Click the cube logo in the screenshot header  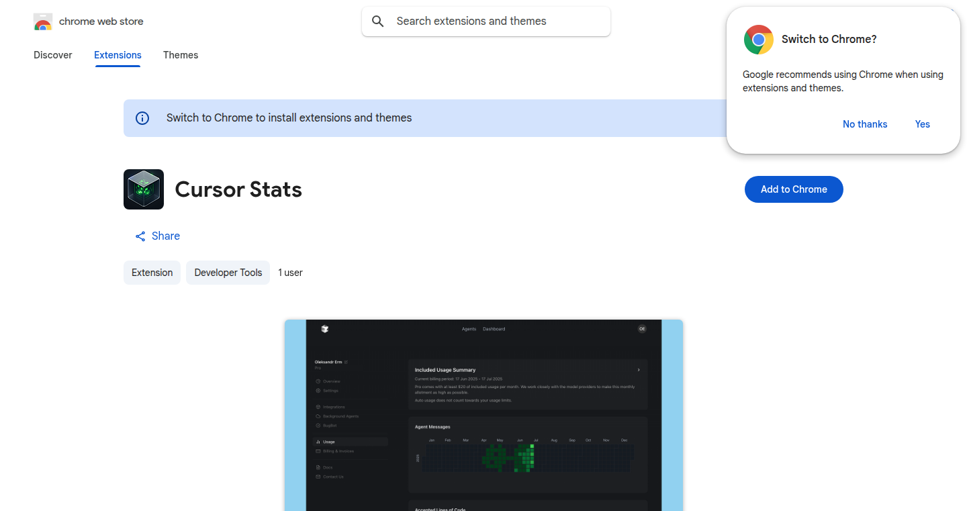[325, 329]
